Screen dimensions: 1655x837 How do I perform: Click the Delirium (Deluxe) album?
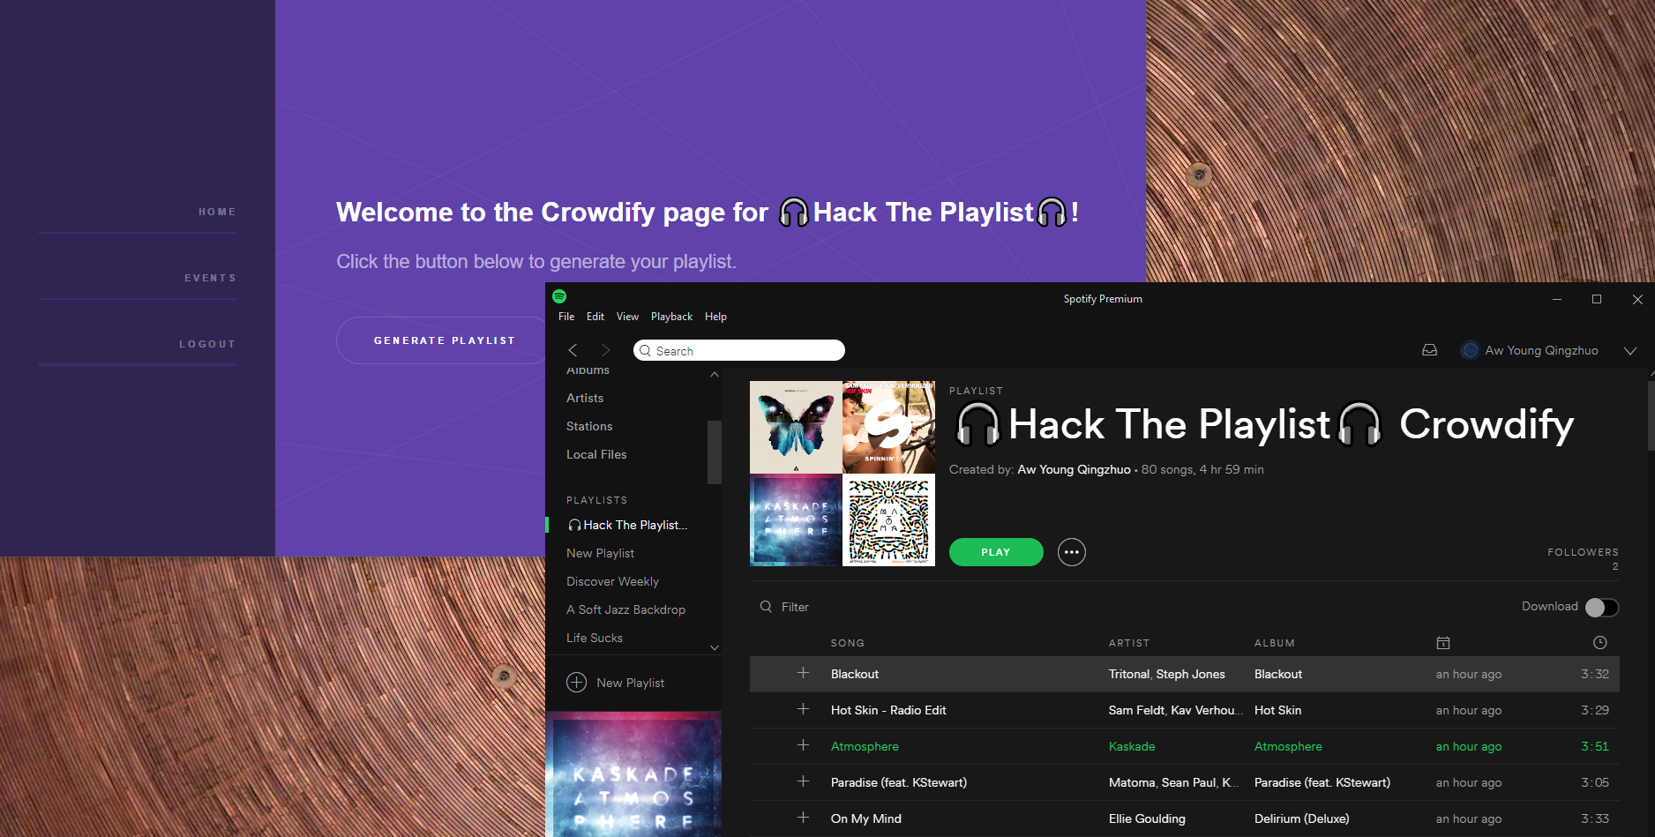1301,818
